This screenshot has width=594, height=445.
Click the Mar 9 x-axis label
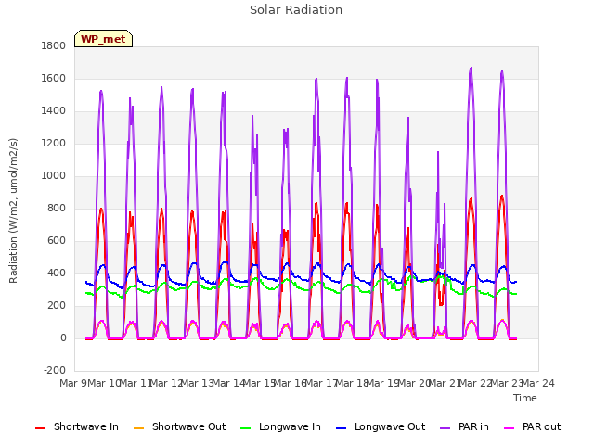tap(73, 383)
